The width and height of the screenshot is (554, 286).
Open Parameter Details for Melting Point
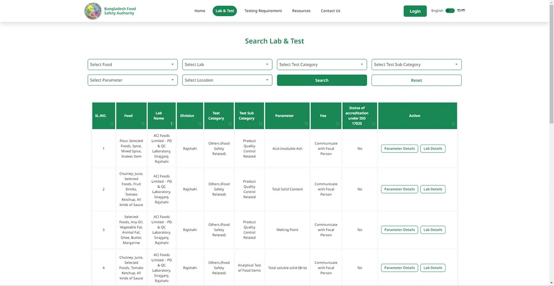[399, 230]
